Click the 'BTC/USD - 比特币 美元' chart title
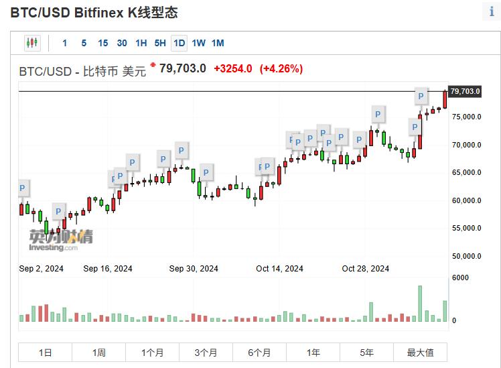Viewport: 501px width, 368px height. coord(82,71)
